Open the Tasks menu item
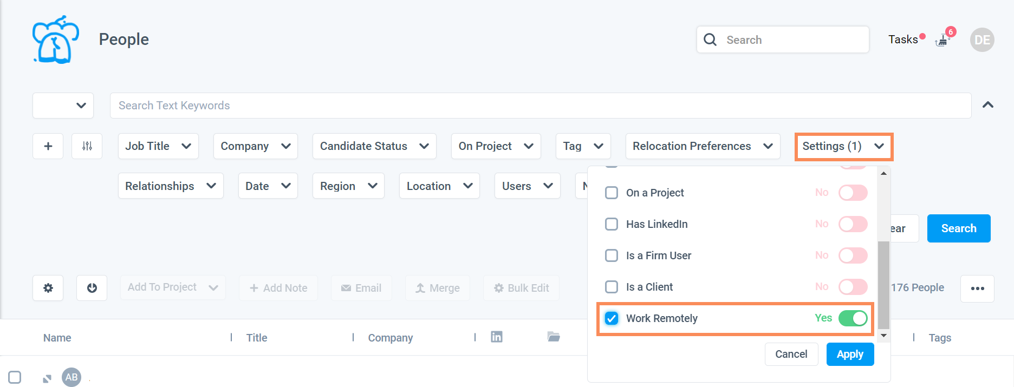 (903, 40)
